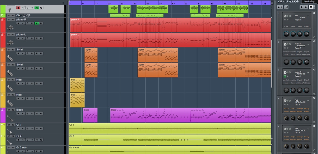The image size is (318, 154).
Task: Solo the piano L track
Action: pos(13,35)
